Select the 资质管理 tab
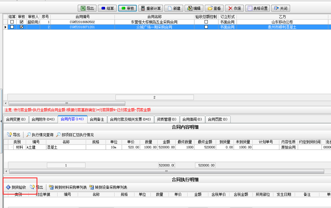The image size is (331, 208). point(167,119)
